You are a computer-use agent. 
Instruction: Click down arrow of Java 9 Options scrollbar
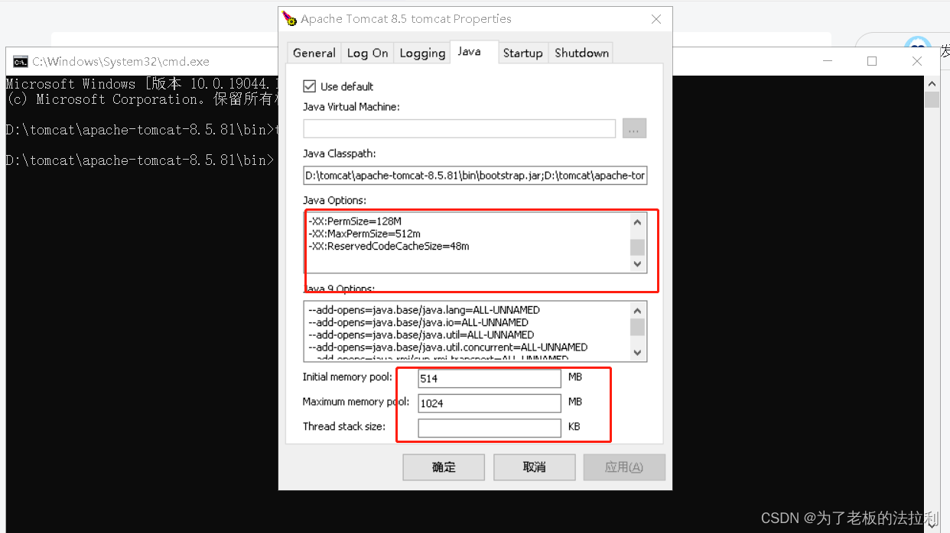(638, 353)
